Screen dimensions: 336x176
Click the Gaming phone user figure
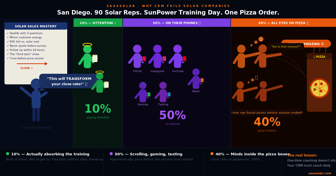(x=143, y=92)
